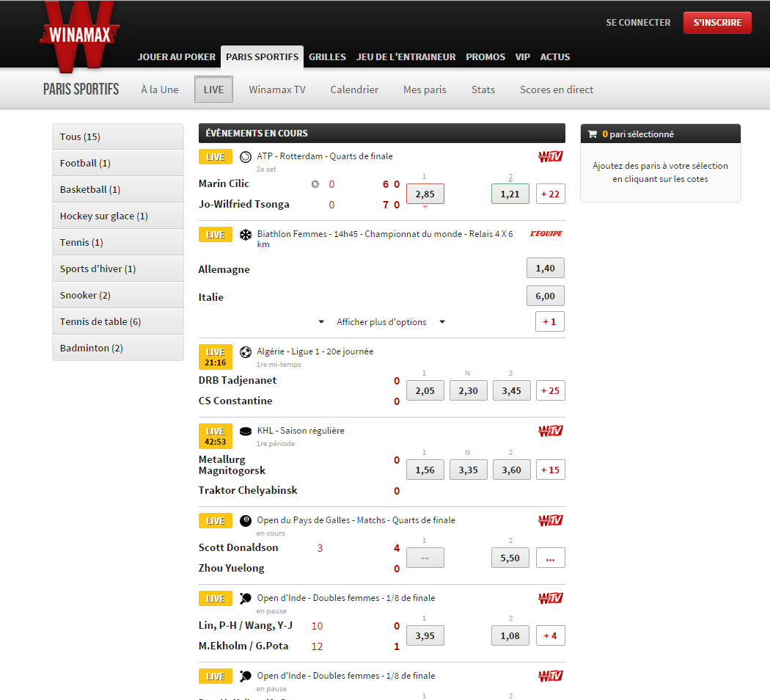Show +25 more bets for DRB Tadjenanet match
Screen dimensions: 770x700
pos(550,391)
